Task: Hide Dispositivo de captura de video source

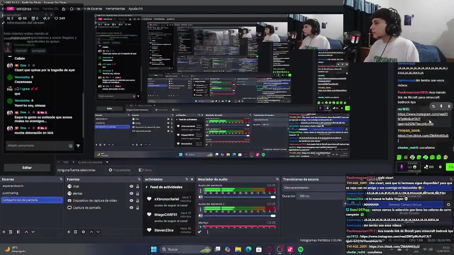Action: pyautogui.click(x=131, y=200)
